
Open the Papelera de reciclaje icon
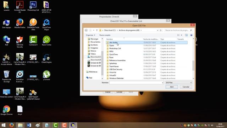click(6, 76)
